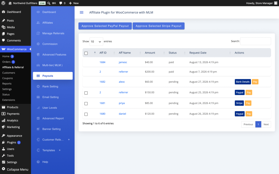Go to WooCommerce Customers page
This screenshot has width=279, height=174.
(8, 73)
